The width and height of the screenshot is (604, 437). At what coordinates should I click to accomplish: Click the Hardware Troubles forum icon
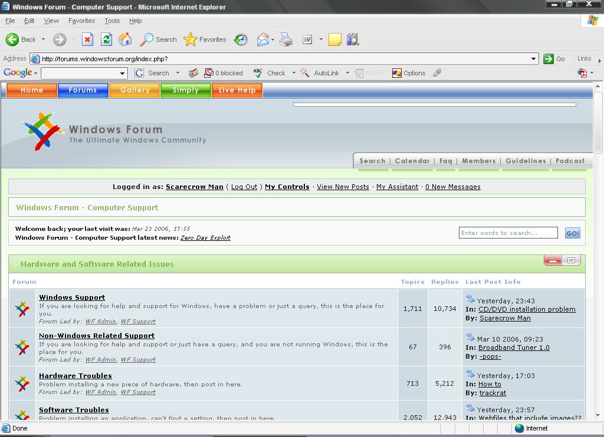(x=22, y=383)
